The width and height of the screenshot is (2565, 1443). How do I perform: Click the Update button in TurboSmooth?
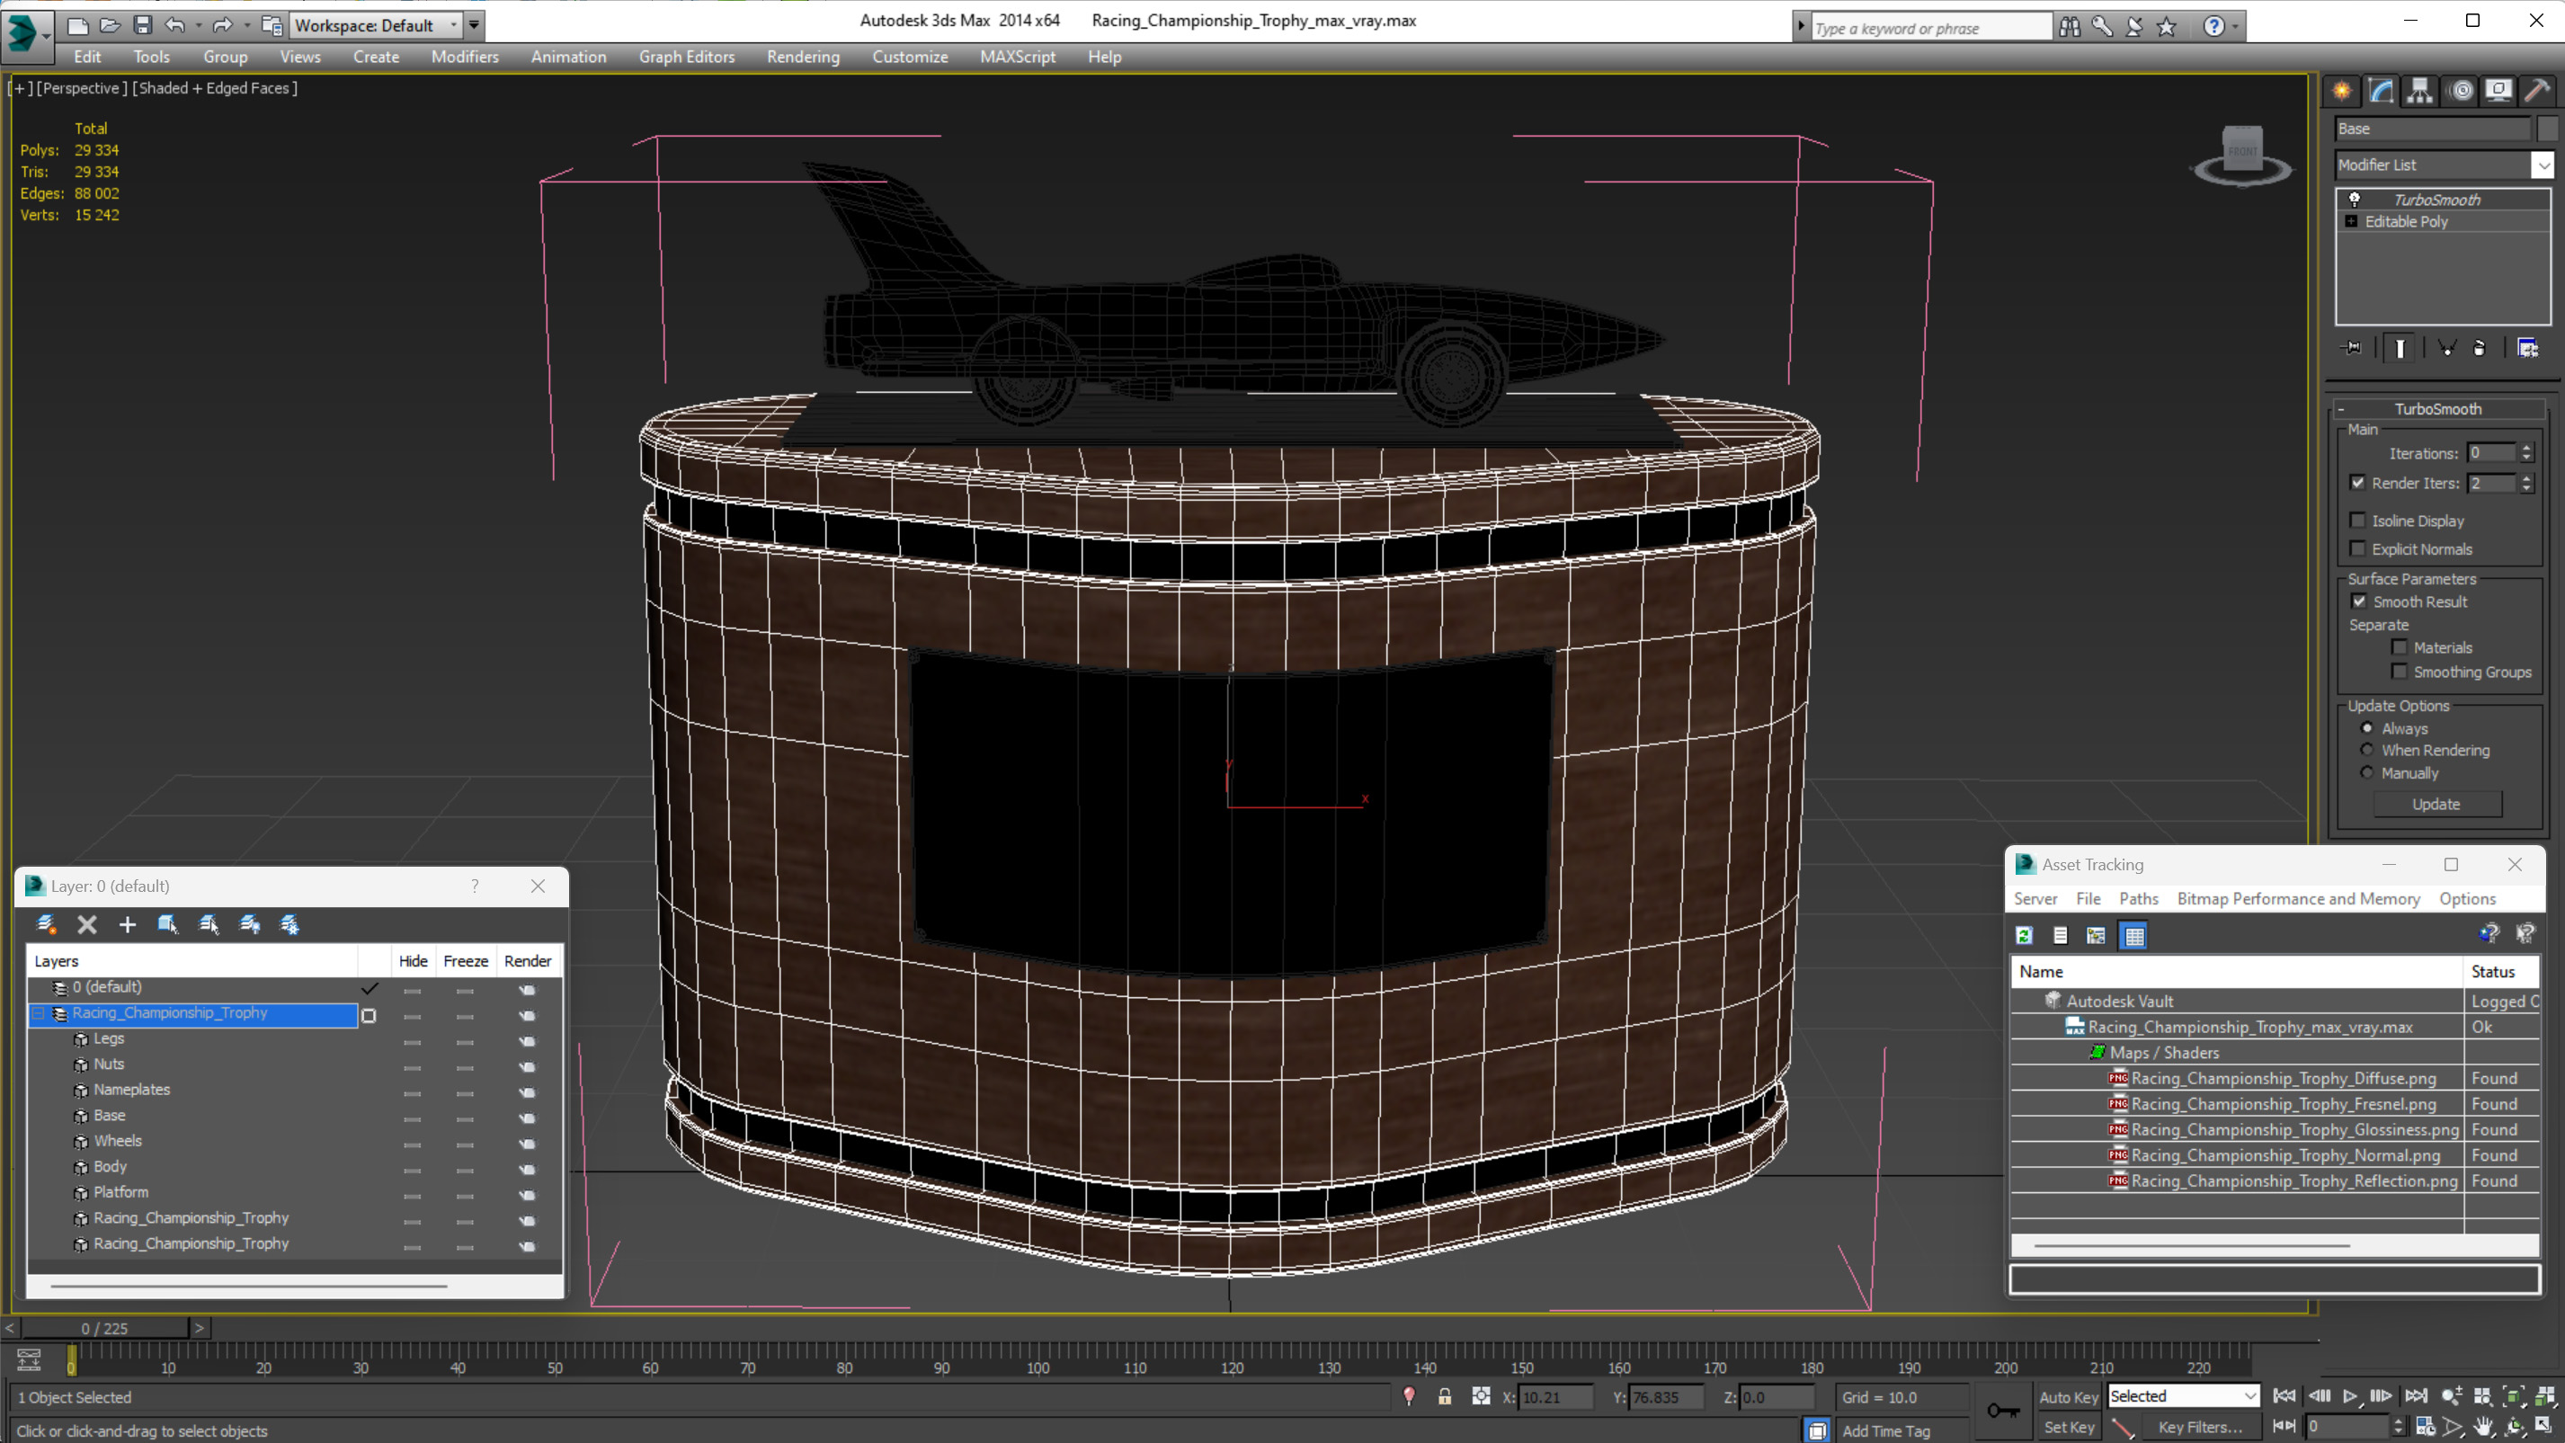click(x=2436, y=804)
